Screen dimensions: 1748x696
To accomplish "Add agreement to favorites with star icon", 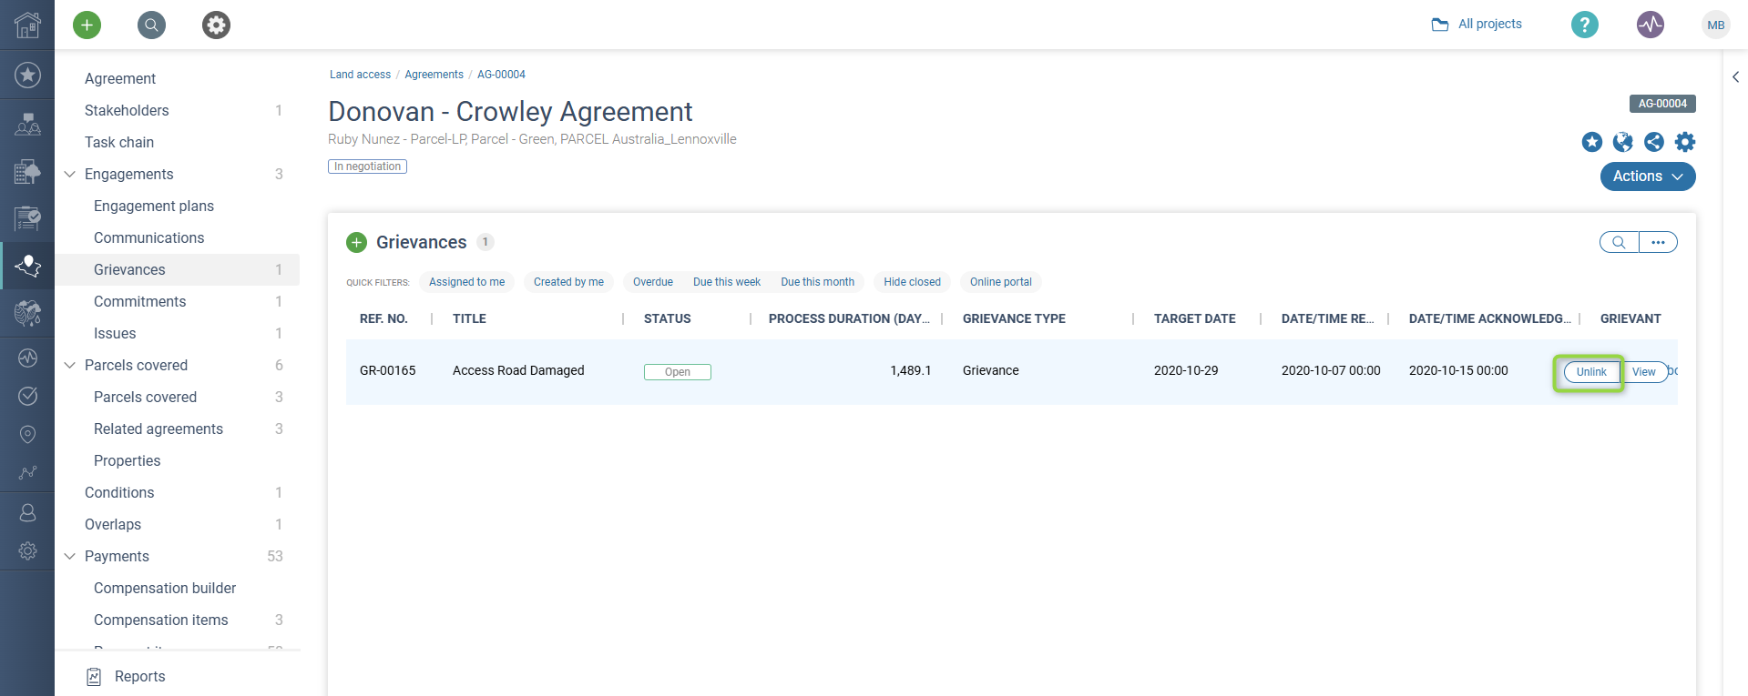I will 1592,142.
